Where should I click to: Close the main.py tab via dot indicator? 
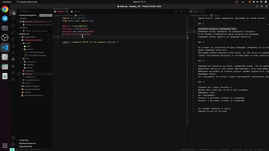67,11
